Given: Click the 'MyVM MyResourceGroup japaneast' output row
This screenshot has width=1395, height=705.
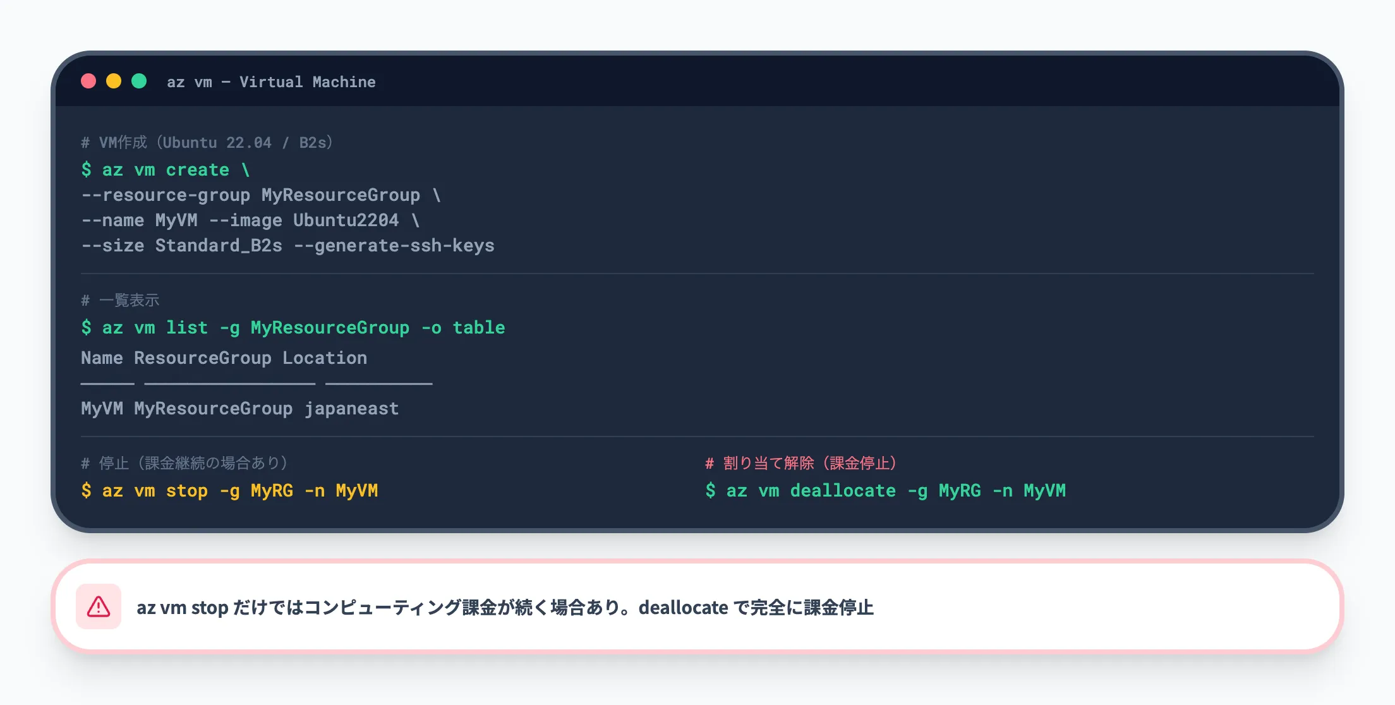Looking at the screenshot, I should (239, 409).
